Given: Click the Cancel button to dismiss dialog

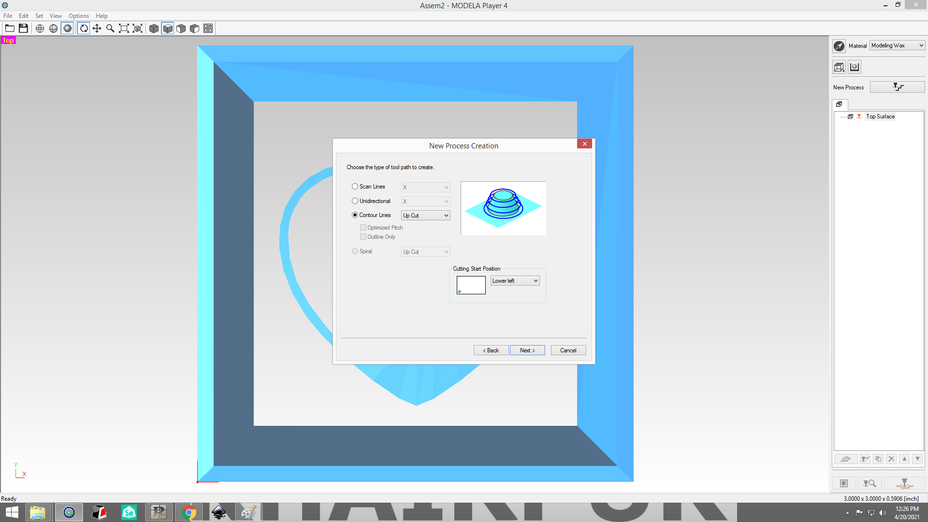Looking at the screenshot, I should click(x=568, y=350).
